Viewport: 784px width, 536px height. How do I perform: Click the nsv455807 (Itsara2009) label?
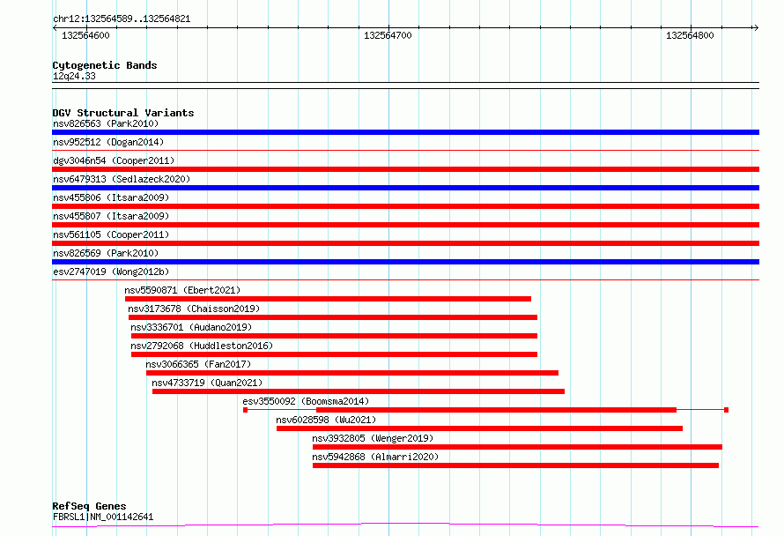pyautogui.click(x=111, y=216)
